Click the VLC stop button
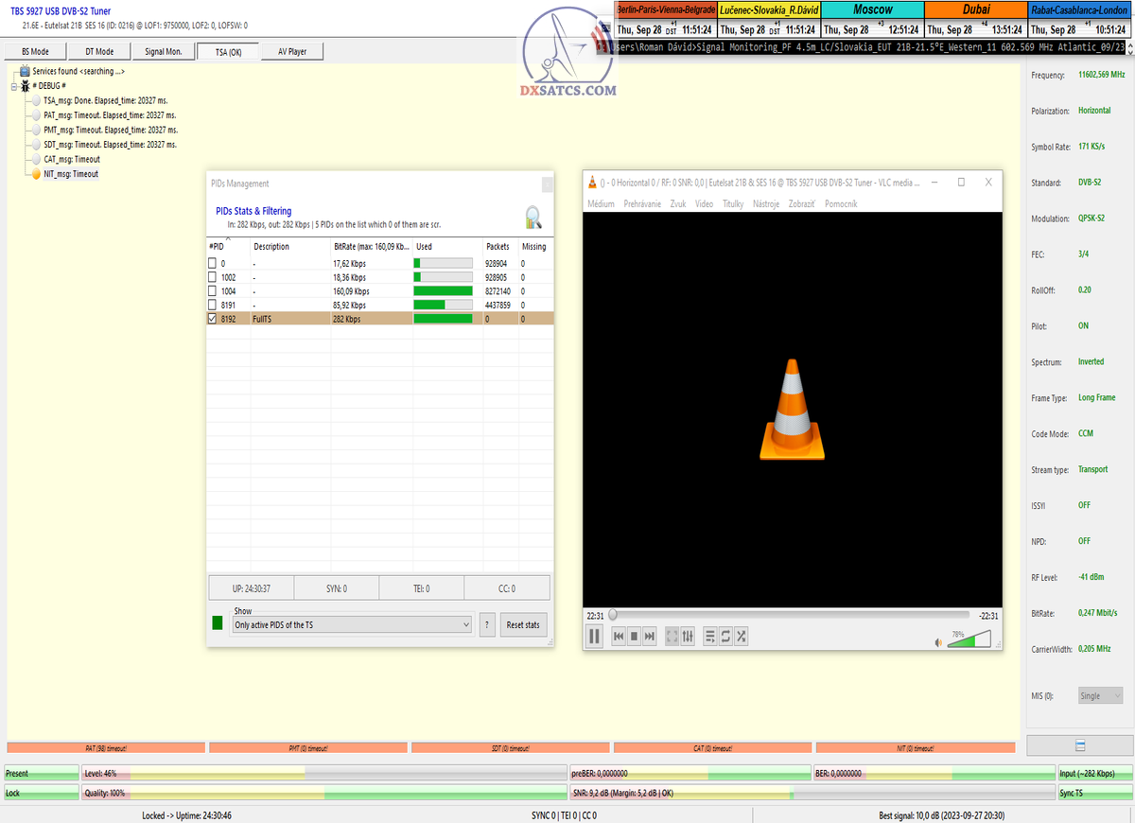This screenshot has height=823, width=1135. coord(635,637)
